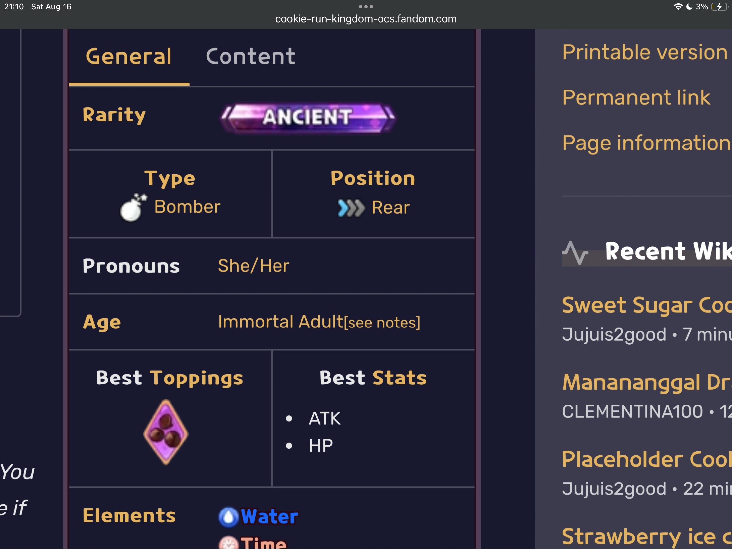Open the Page information link
This screenshot has width=732, height=549.
click(x=646, y=143)
